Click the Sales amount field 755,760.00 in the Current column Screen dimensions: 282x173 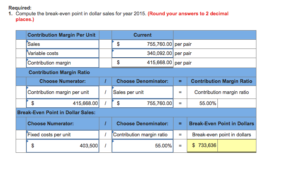[x=143, y=44]
